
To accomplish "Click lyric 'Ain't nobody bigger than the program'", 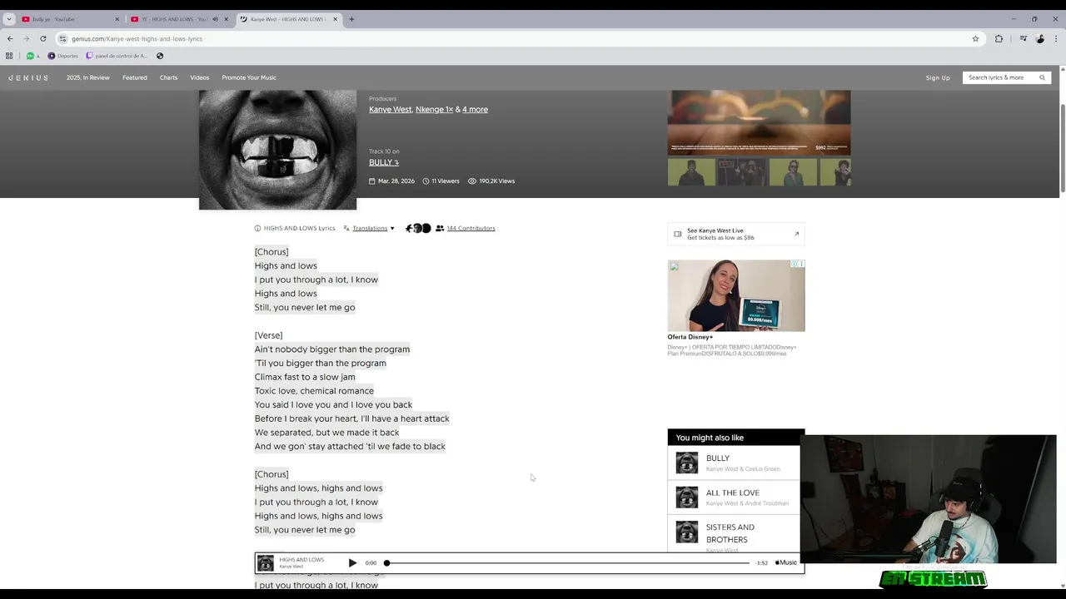I will (x=332, y=349).
